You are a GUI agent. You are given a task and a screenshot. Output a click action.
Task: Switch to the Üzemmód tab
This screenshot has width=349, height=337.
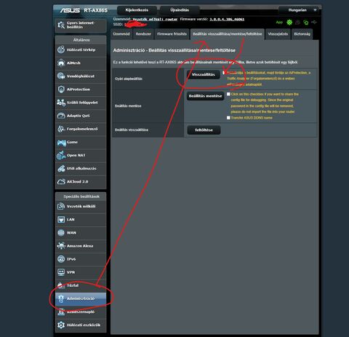(121, 34)
